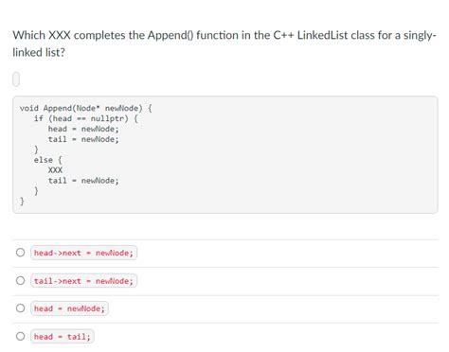Click the final closing brace of Append function
Image resolution: width=449 pixels, height=352 pixels.
22,201
